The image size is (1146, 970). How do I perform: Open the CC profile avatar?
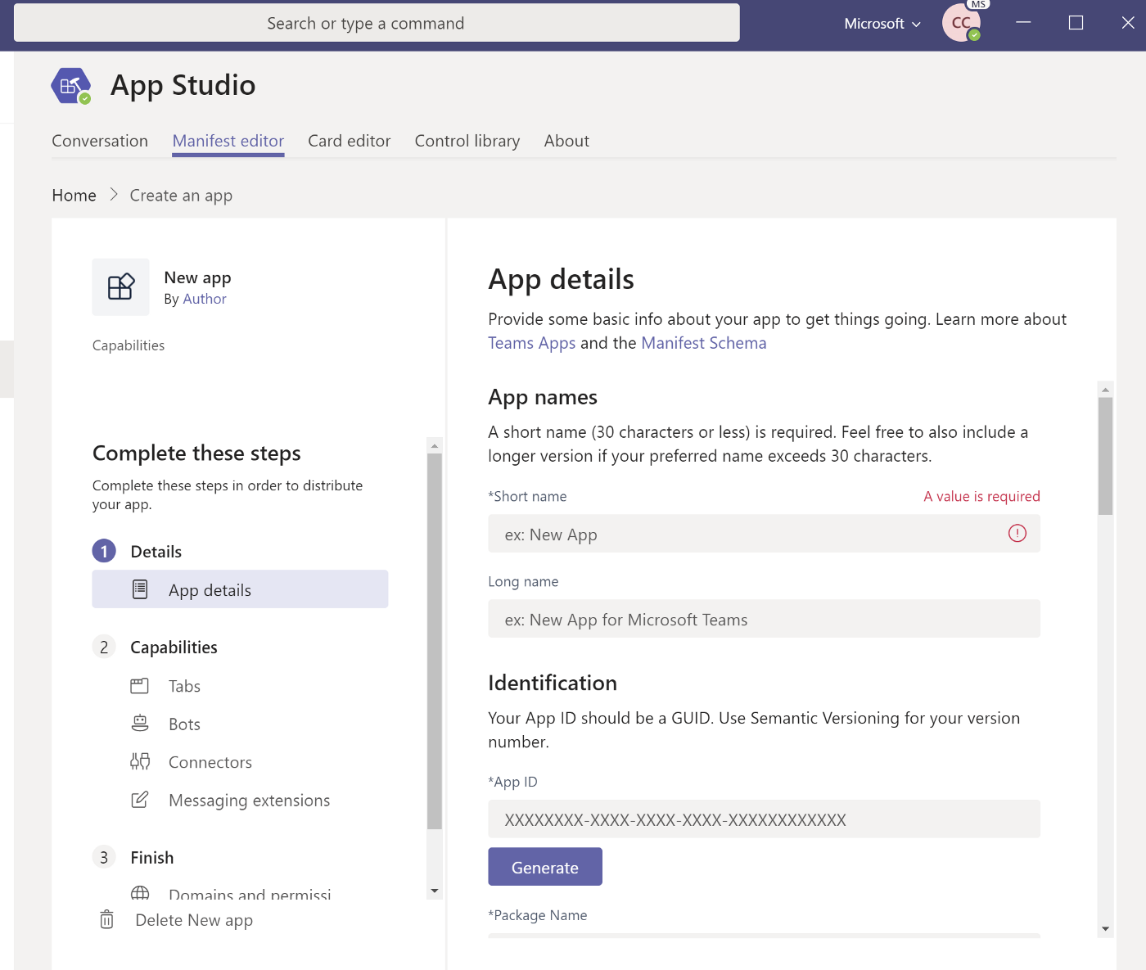pos(961,23)
